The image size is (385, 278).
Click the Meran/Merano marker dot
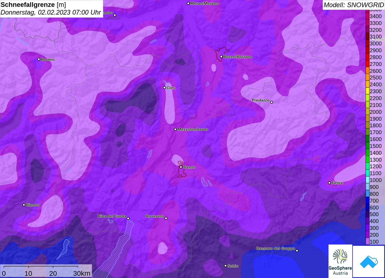click(x=188, y=3)
